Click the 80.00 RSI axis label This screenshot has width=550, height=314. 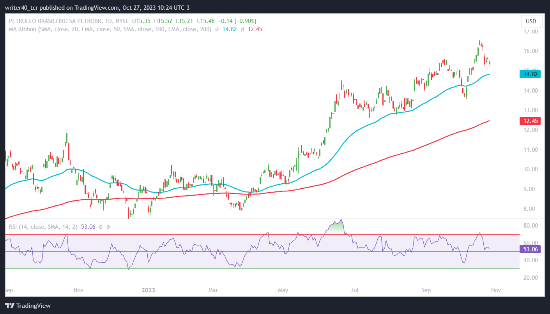point(531,226)
